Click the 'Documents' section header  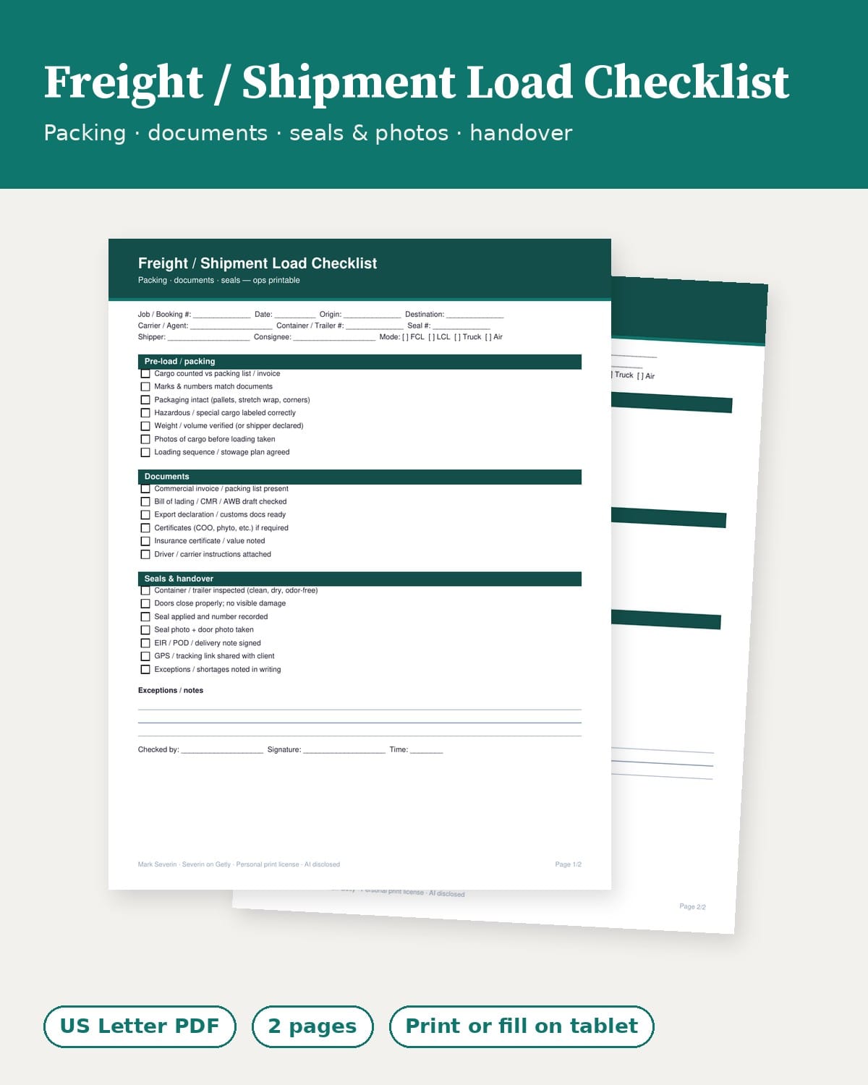tap(359, 477)
